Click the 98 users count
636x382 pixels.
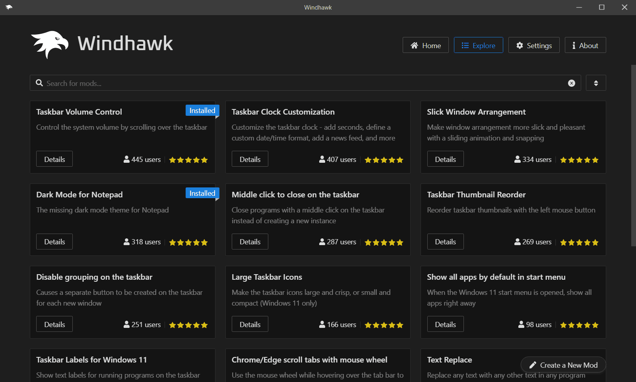tap(539, 324)
